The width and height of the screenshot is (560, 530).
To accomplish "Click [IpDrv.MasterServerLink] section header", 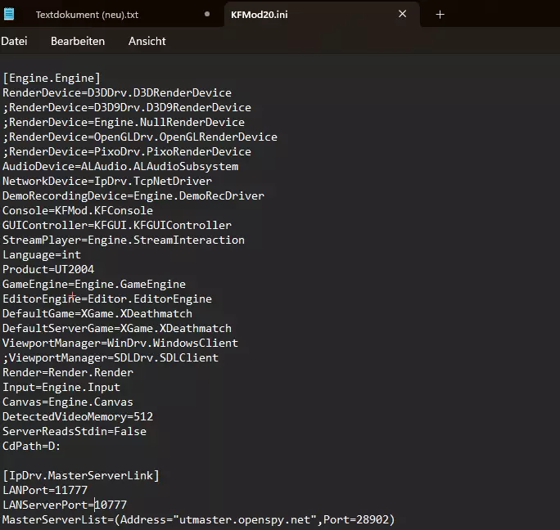I will point(81,475).
